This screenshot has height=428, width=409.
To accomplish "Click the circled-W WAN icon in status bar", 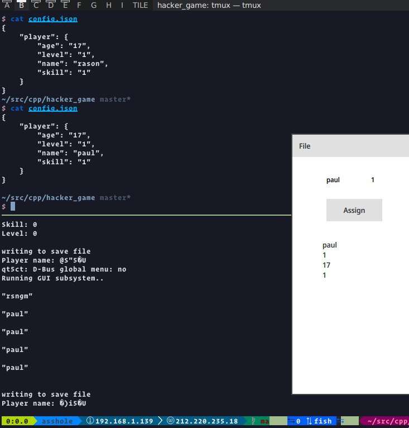I will click(x=170, y=421).
